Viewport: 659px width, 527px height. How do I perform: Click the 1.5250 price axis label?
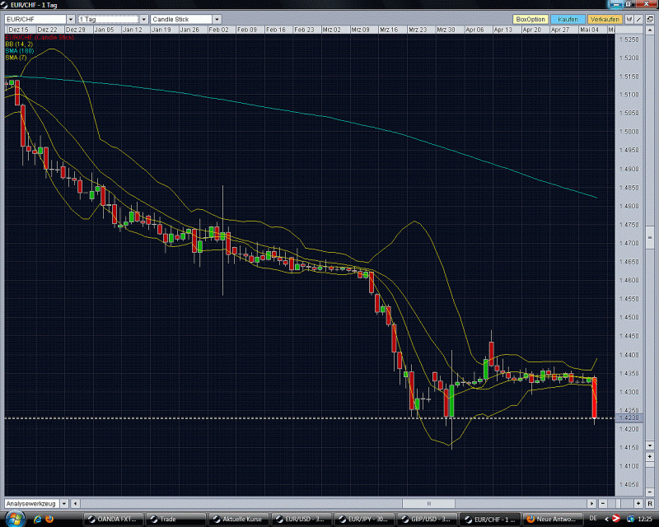click(x=629, y=40)
